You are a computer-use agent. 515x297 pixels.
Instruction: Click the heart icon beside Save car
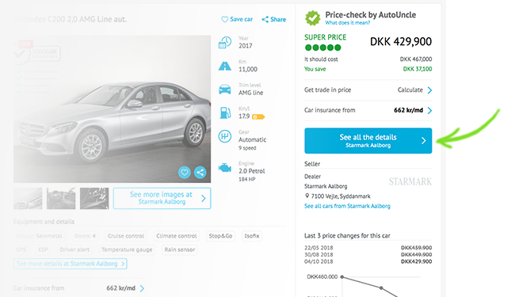225,19
